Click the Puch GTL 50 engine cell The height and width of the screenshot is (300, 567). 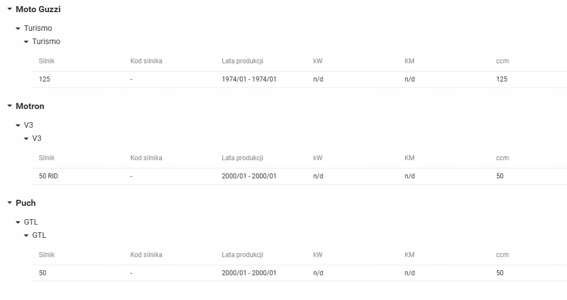tap(43, 273)
